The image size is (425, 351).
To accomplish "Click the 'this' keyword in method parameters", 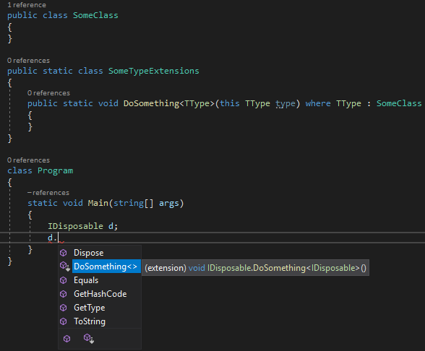I will click(x=230, y=103).
